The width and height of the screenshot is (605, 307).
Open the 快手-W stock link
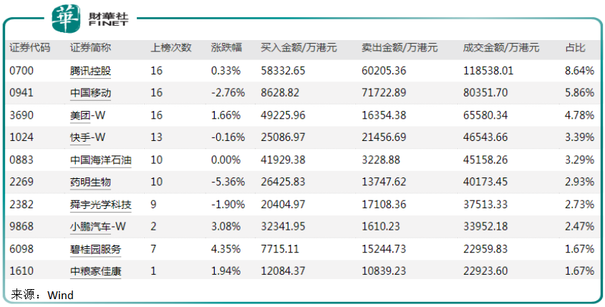click(x=87, y=137)
